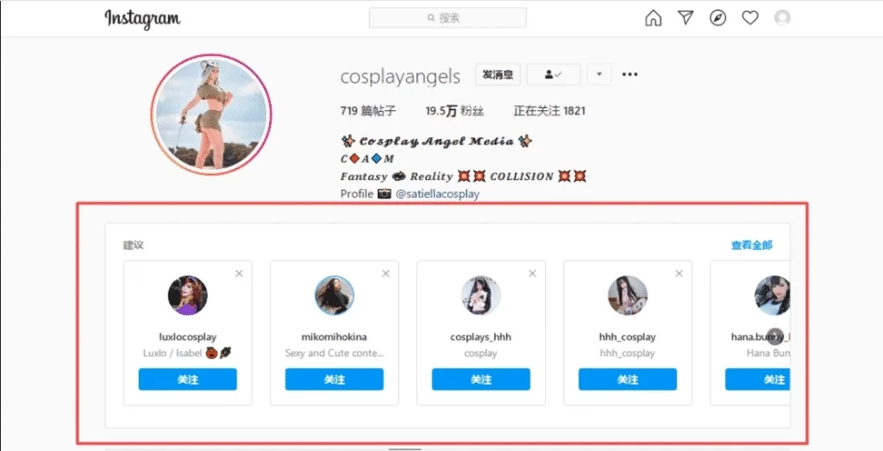Image resolution: width=883 pixels, height=451 pixels.
Task: Click the Instagram search field
Action: point(448,18)
